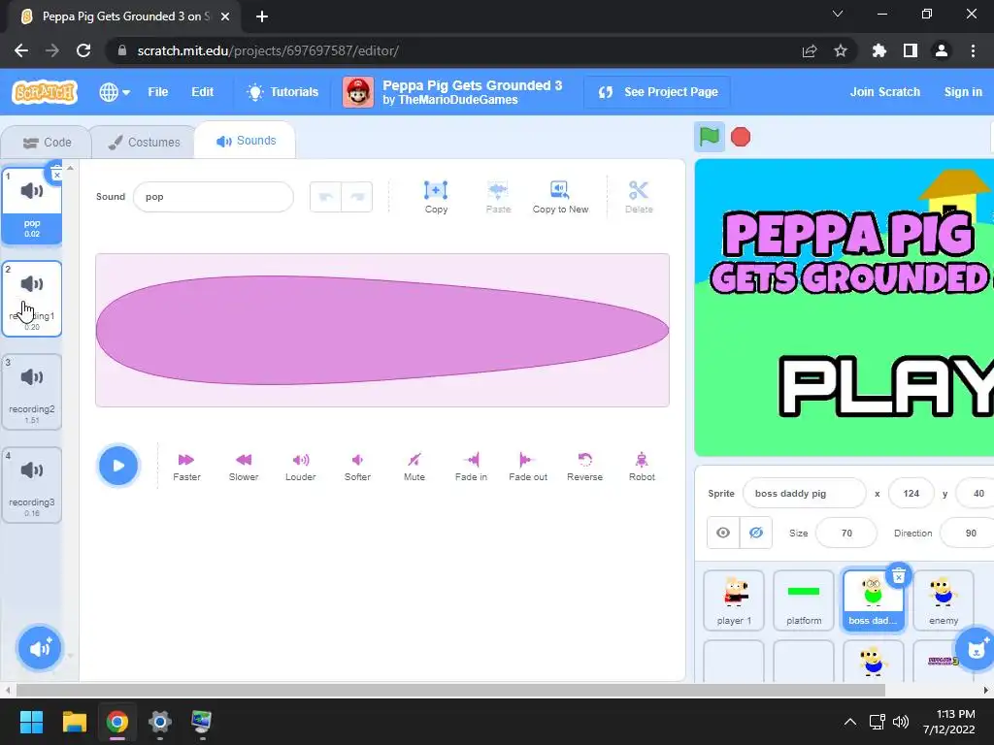Switch to the Code tab
The image size is (994, 745).
pyautogui.click(x=47, y=143)
